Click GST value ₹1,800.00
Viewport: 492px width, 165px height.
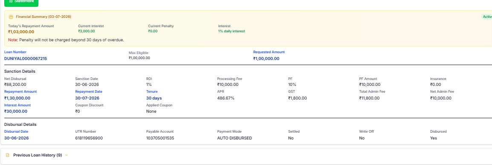(x=298, y=98)
